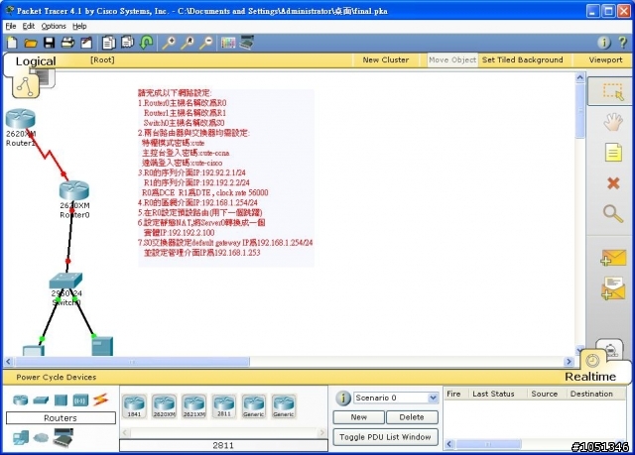Choose the red X Delete tool

point(613,183)
